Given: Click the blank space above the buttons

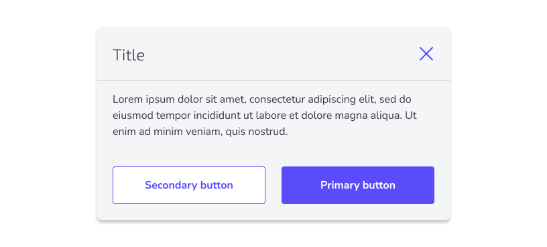Looking at the screenshot, I should (273, 153).
